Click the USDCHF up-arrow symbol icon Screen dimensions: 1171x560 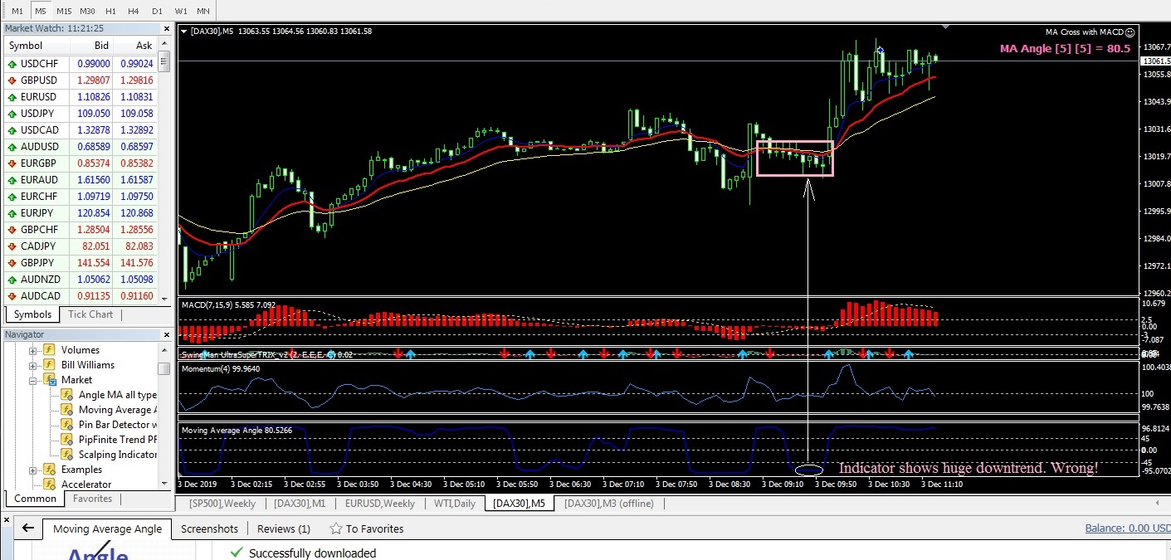[12, 64]
